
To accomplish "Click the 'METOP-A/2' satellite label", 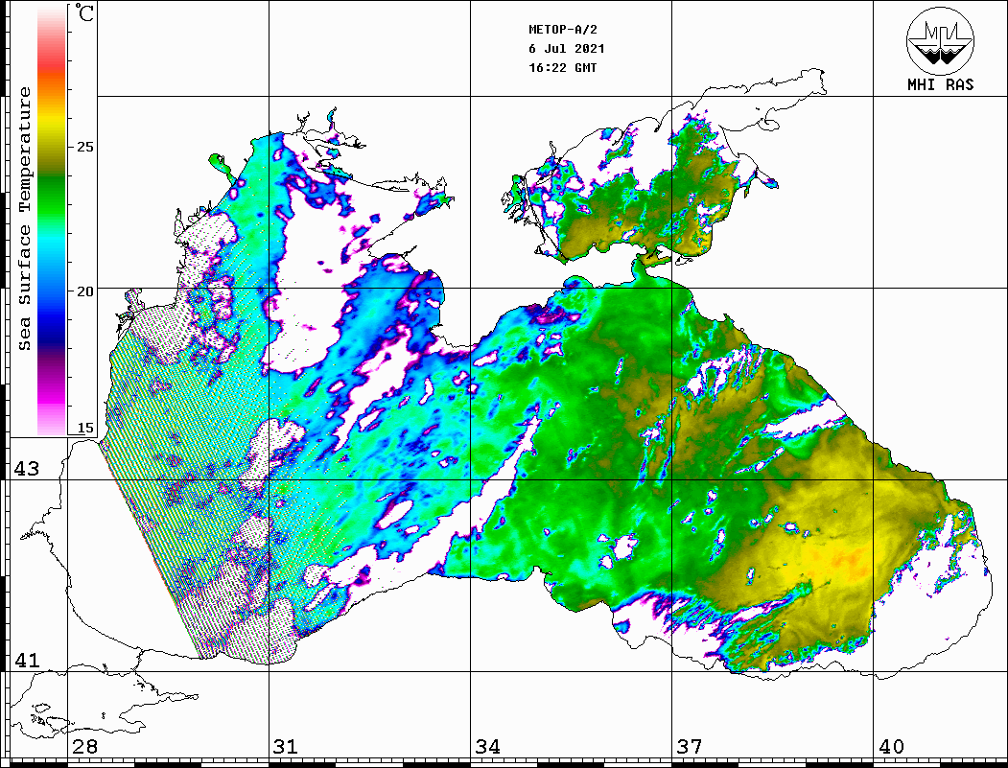I will click(563, 30).
